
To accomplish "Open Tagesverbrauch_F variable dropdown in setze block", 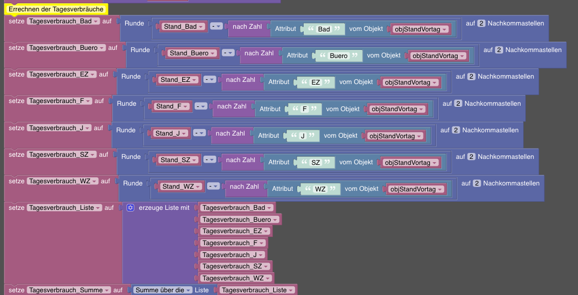I will (60, 101).
